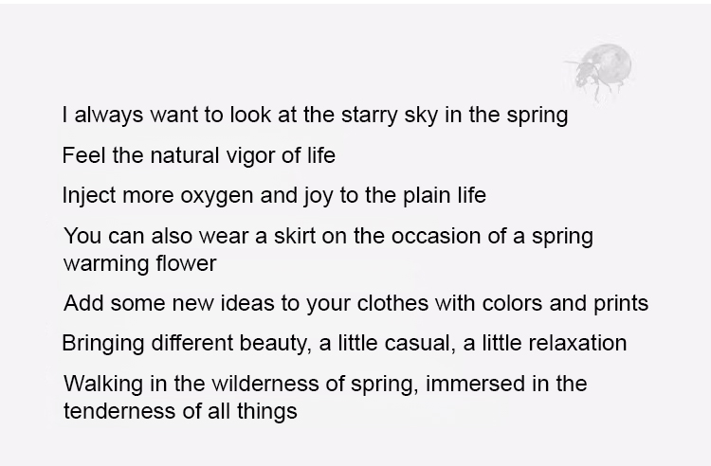This screenshot has width=711, height=466.
Task: Click the ladybug illustration
Action: [x=601, y=69]
